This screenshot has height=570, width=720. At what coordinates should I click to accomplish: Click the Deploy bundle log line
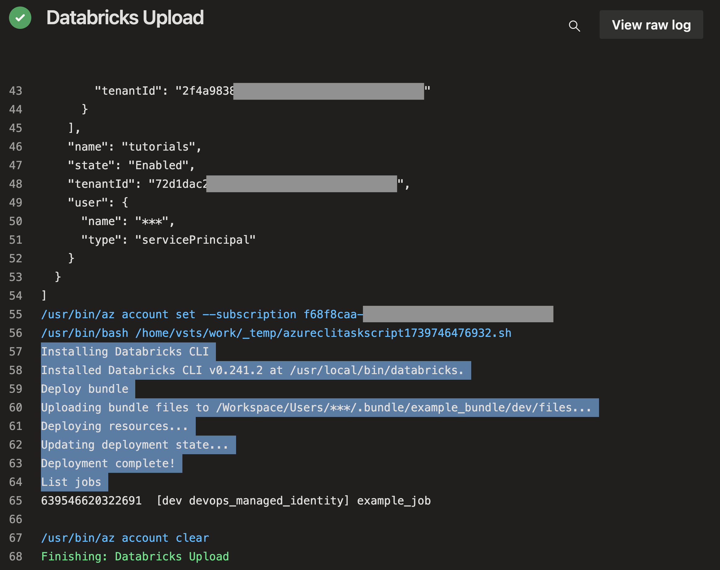tap(85, 389)
